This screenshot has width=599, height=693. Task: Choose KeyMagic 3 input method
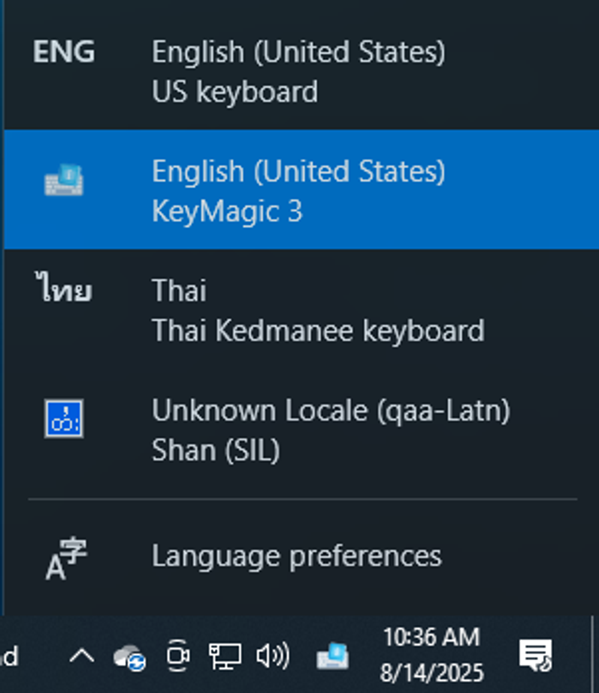[301, 189]
